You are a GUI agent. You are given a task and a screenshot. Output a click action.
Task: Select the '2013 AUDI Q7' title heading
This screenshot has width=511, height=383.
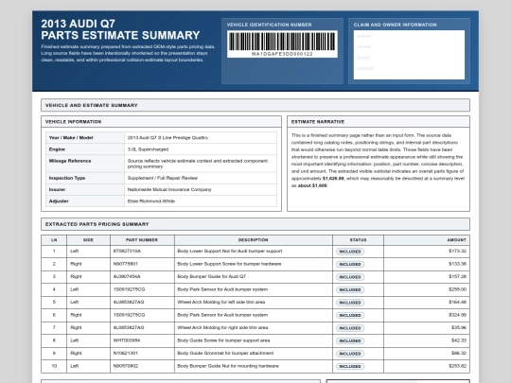coord(79,24)
